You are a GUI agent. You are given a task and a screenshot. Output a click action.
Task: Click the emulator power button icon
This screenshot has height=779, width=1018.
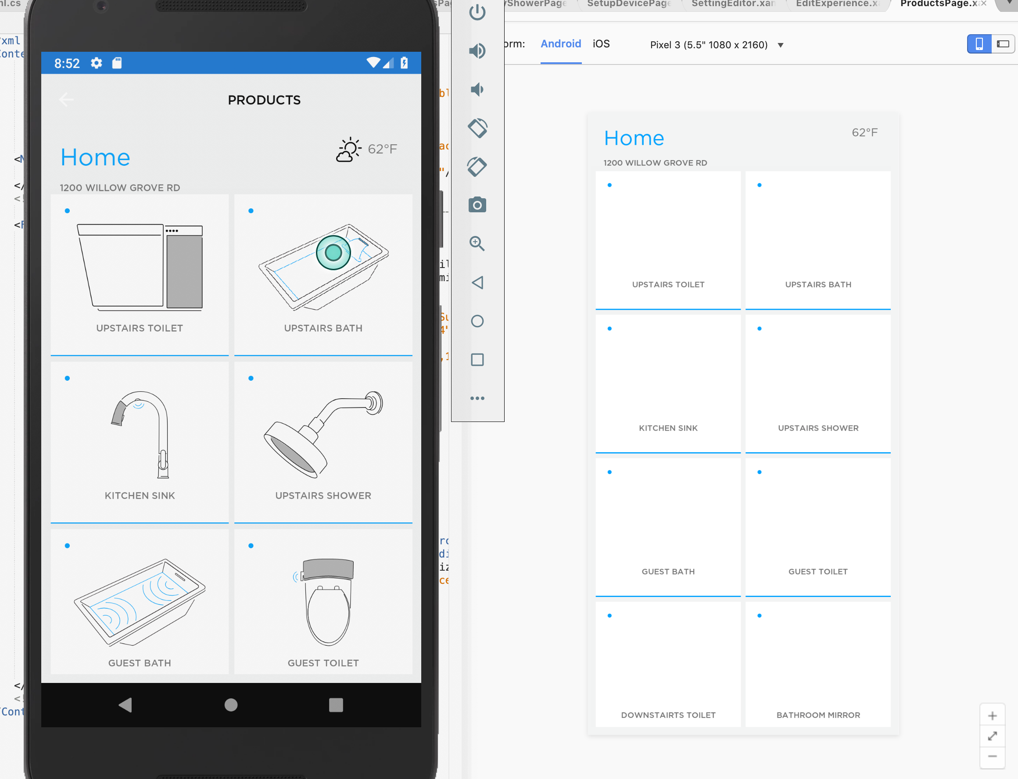(477, 13)
